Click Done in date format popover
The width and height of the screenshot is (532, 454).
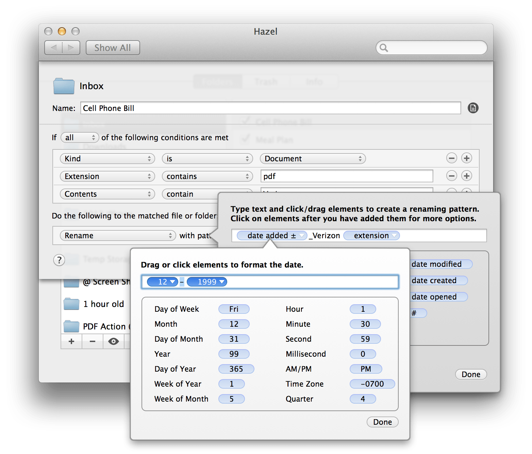(x=382, y=422)
